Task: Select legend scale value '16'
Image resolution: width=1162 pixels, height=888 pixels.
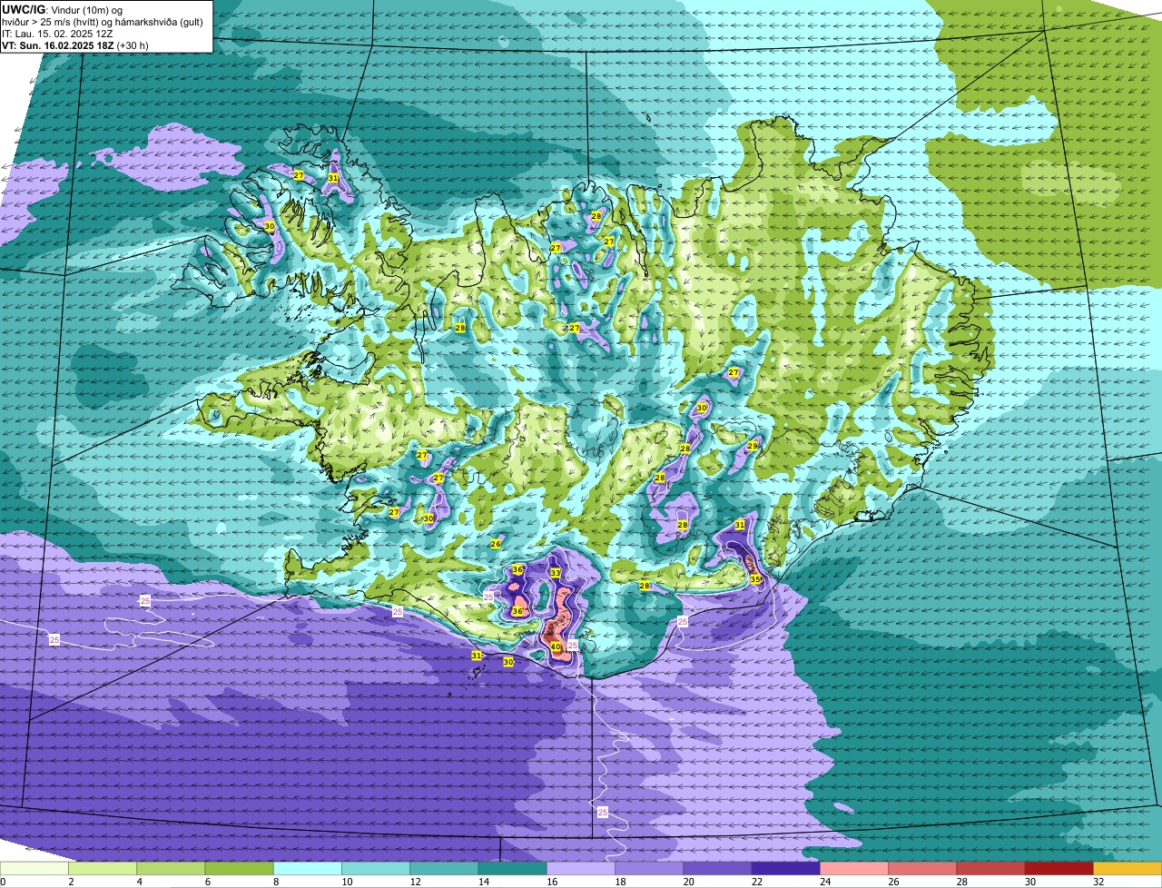Action: (551, 882)
